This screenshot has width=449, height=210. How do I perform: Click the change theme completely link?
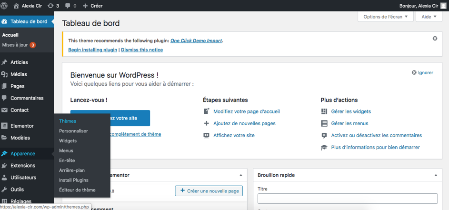pos(135,134)
